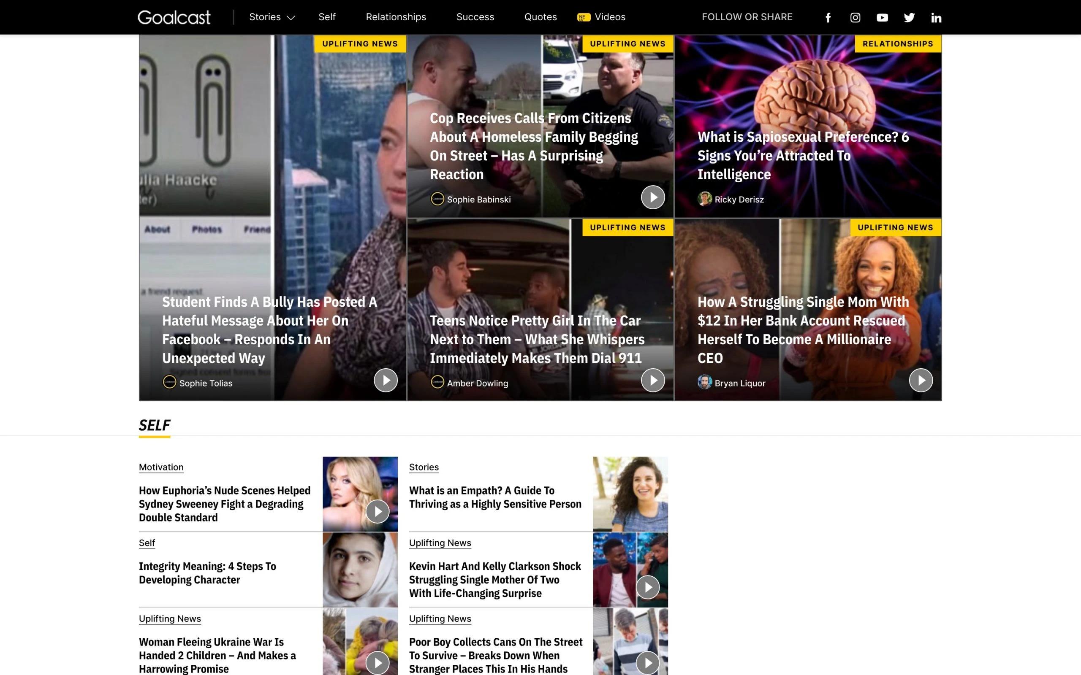Image resolution: width=1081 pixels, height=675 pixels.
Task: Click the Twitter bird icon
Action: (x=909, y=17)
